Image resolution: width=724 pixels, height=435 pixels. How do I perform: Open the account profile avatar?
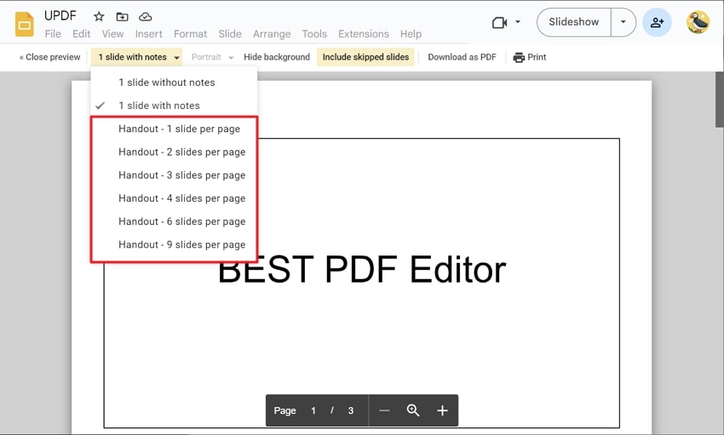(x=698, y=22)
